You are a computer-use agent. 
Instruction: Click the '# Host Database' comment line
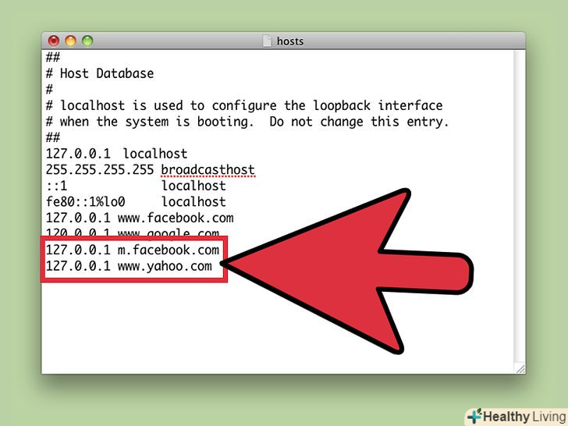[100, 73]
